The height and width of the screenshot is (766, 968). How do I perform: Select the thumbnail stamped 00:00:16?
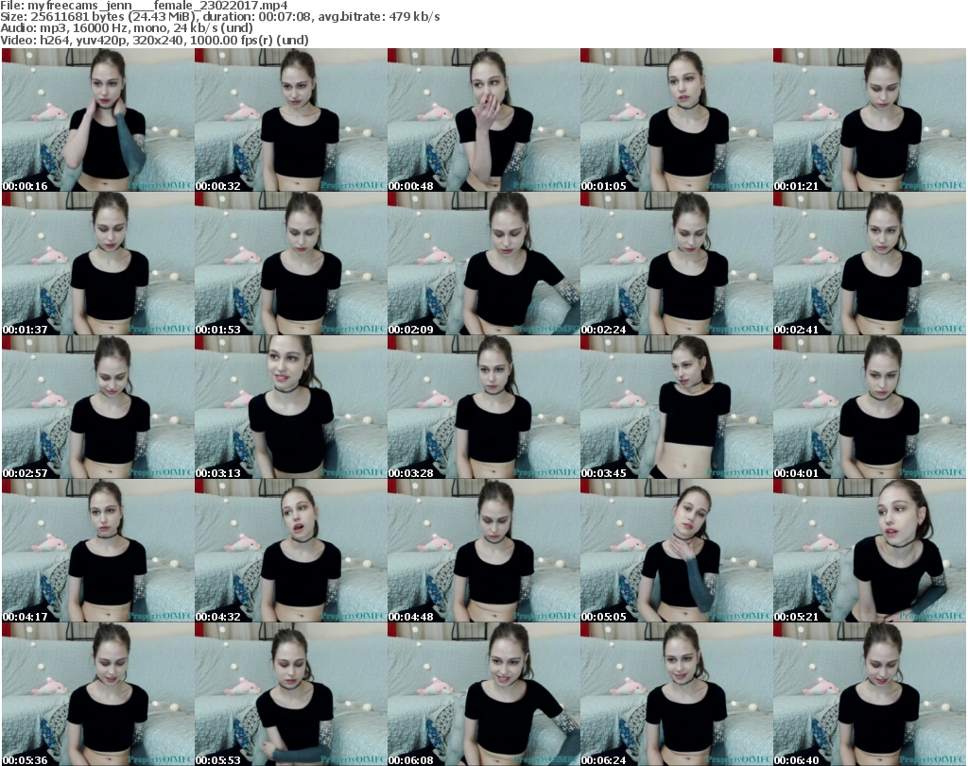98,120
